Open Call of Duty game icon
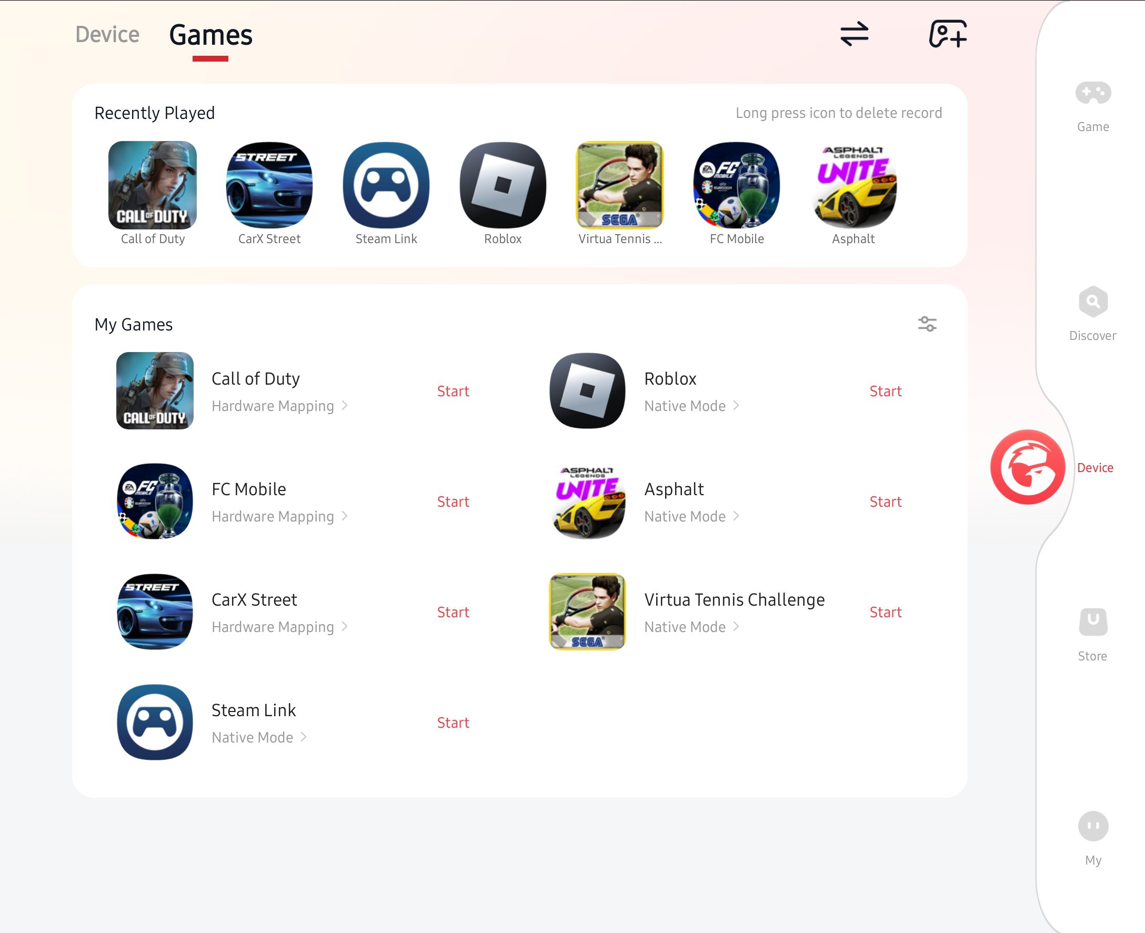This screenshot has width=1145, height=933. [x=152, y=185]
